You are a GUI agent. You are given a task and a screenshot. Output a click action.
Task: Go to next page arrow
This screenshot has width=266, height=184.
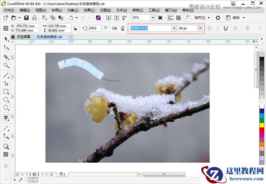point(43,174)
